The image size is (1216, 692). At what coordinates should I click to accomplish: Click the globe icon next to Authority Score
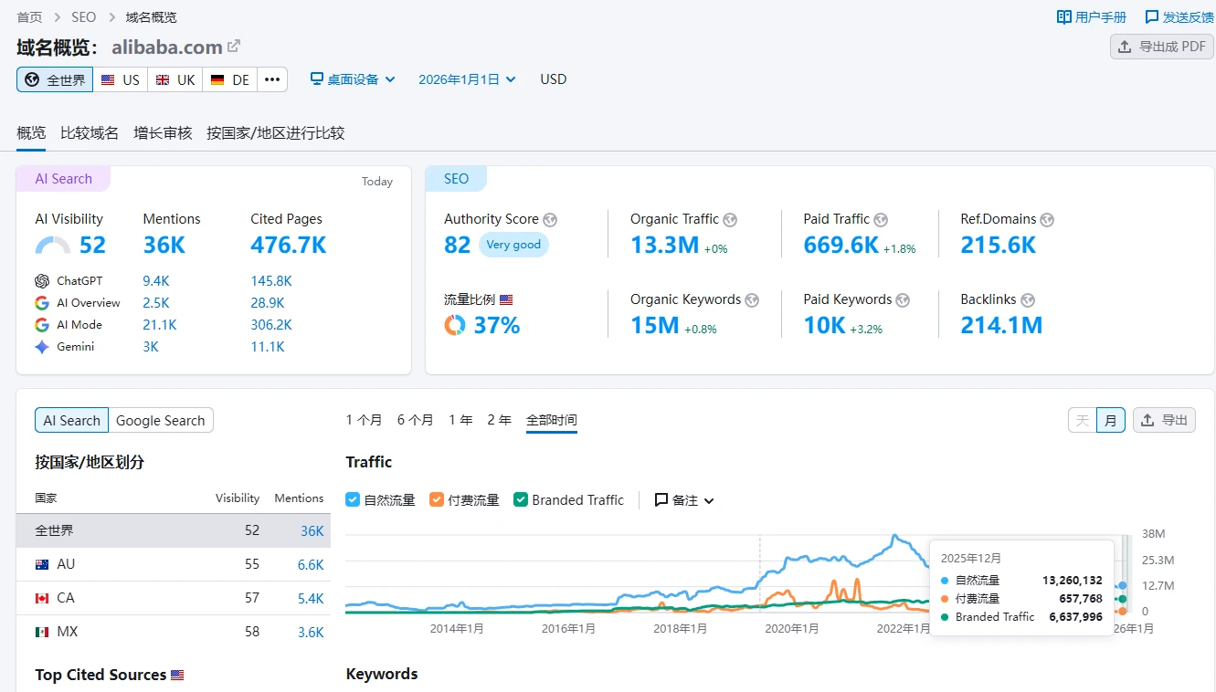(x=550, y=220)
